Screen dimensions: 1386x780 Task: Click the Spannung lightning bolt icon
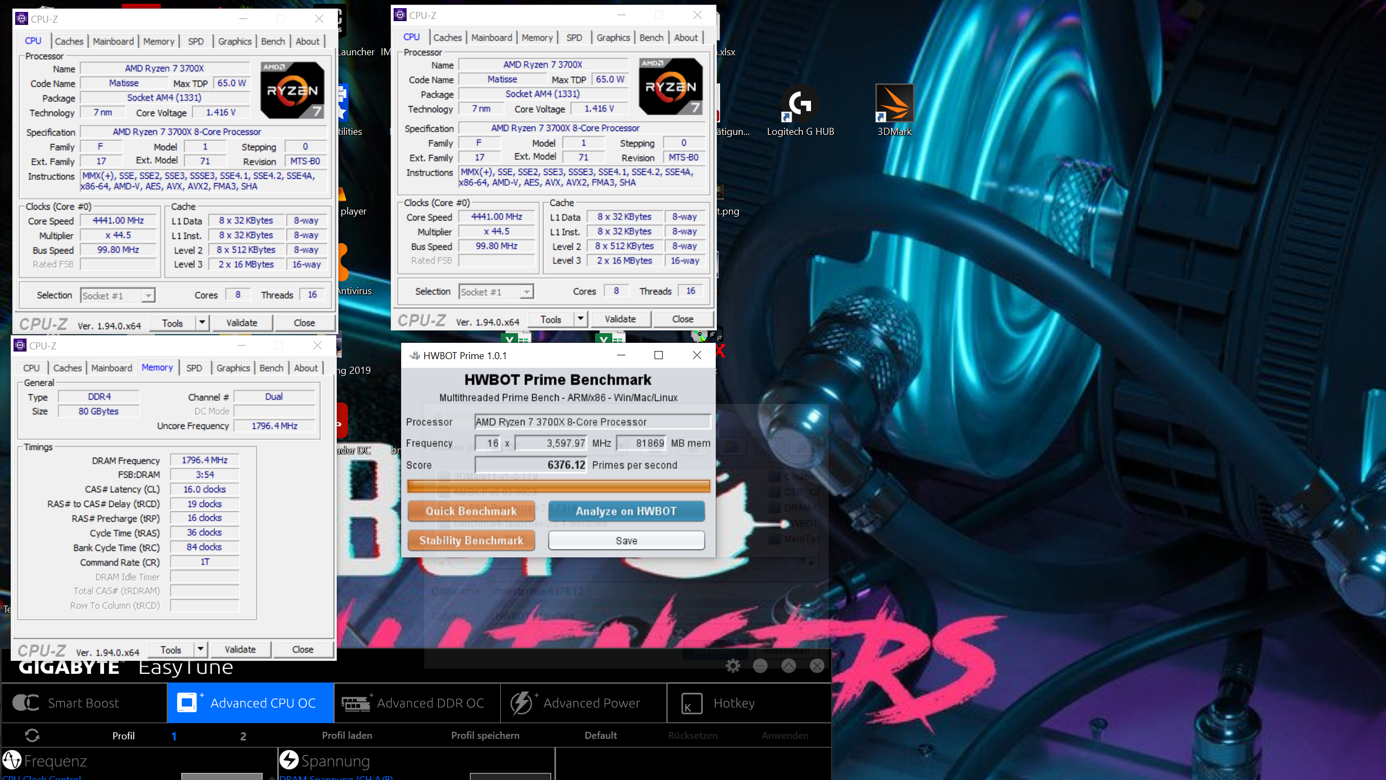[x=289, y=760]
